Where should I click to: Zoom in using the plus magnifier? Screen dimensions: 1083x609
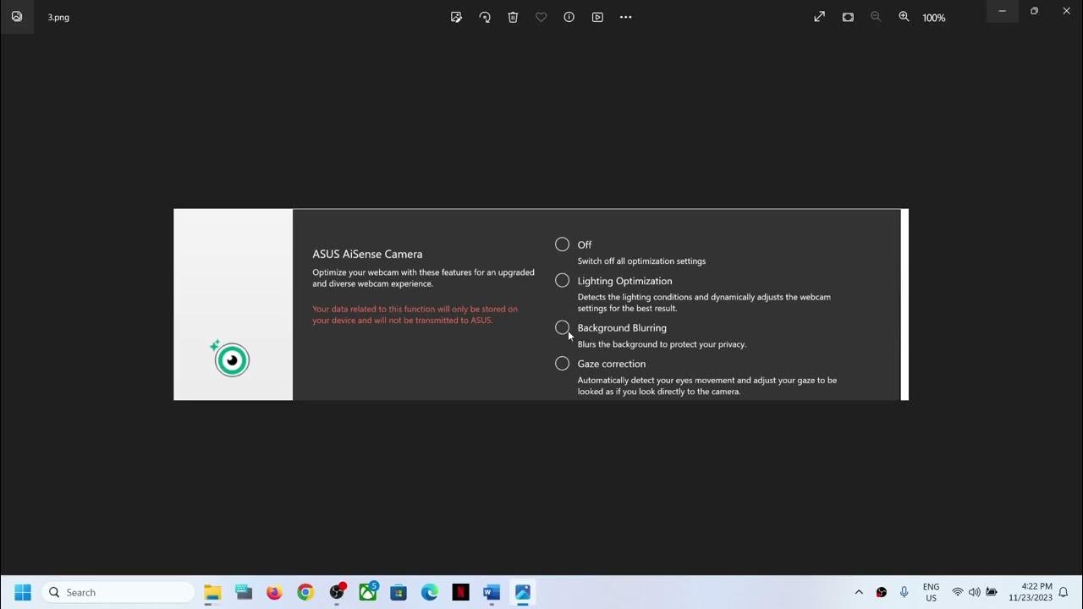[904, 17]
